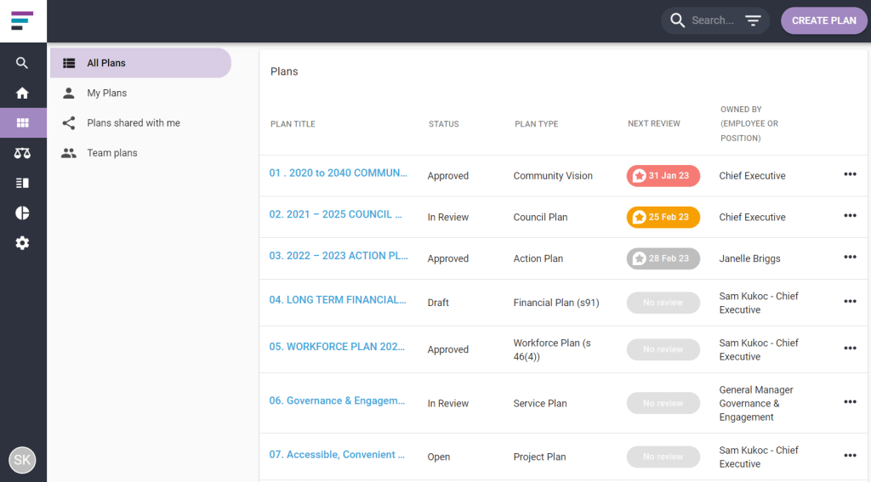
Task: Click Janelle Briggs owner cell
Action: 749,258
